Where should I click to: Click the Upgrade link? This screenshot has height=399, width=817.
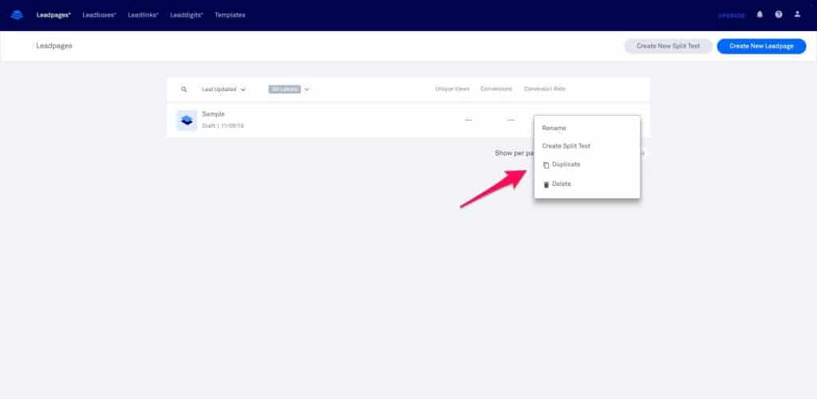pos(731,16)
